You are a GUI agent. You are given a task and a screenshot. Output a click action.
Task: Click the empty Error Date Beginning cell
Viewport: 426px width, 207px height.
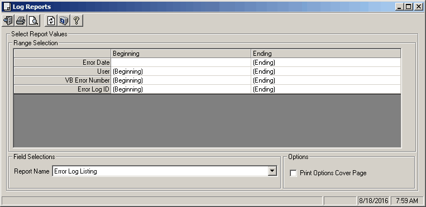181,62
